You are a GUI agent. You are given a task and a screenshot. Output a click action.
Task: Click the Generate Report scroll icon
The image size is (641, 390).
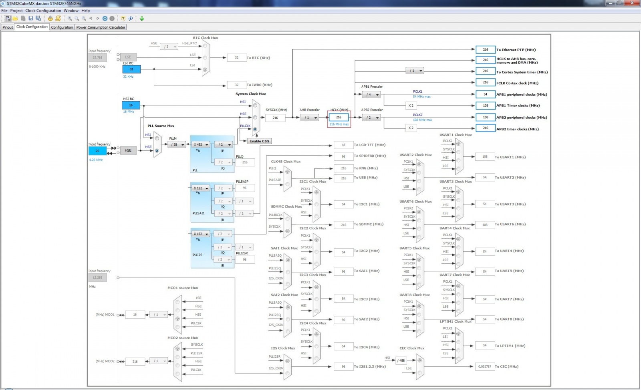[x=58, y=18]
